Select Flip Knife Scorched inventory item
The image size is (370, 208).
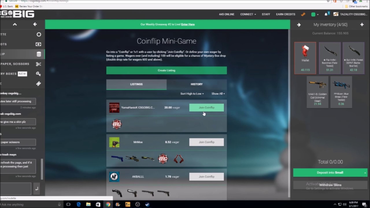click(x=330, y=58)
